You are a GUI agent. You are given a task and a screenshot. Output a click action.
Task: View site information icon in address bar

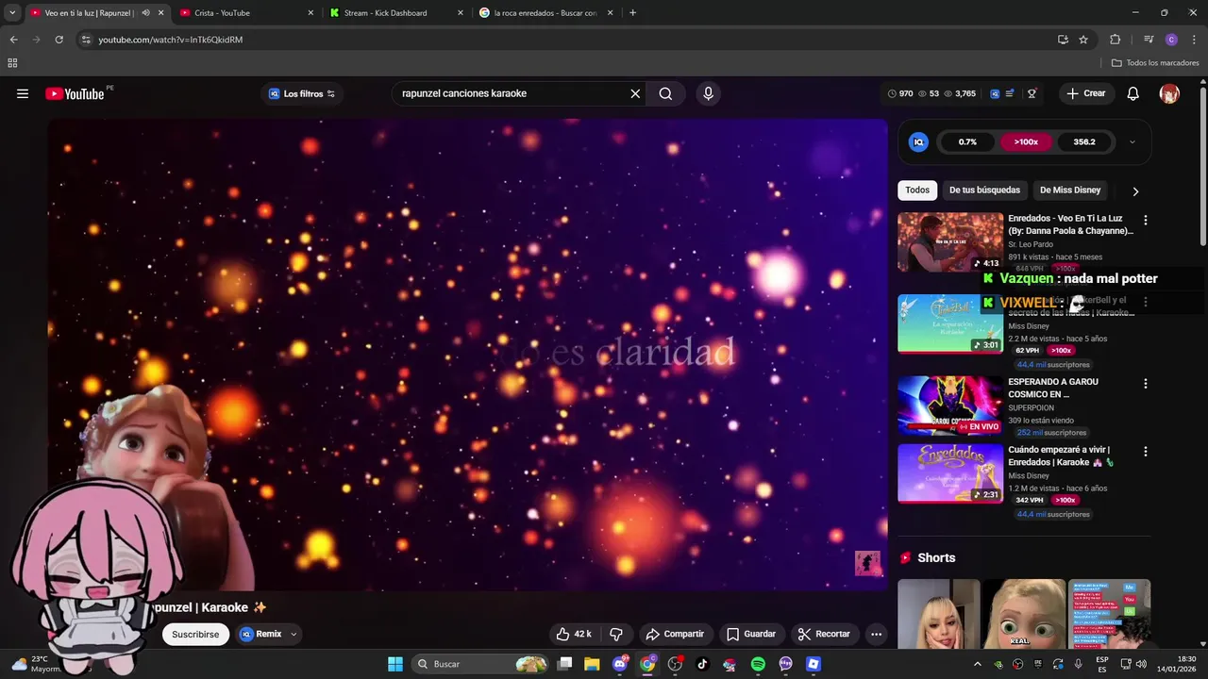[86, 40]
